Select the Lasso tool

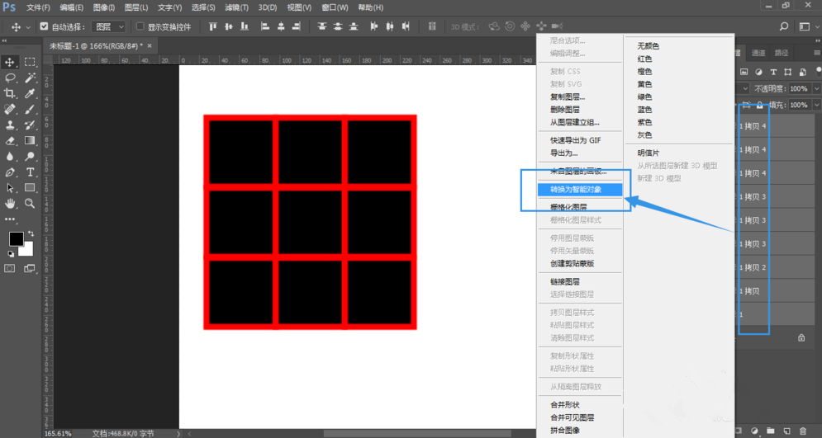pos(11,78)
